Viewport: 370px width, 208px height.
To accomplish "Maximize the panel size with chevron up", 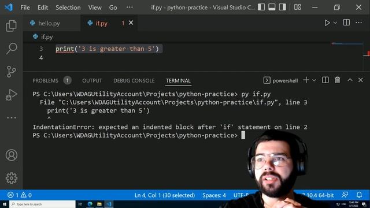I will click(x=350, y=80).
